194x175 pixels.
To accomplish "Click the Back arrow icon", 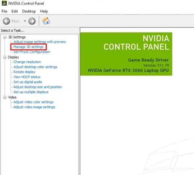I will (6, 21).
